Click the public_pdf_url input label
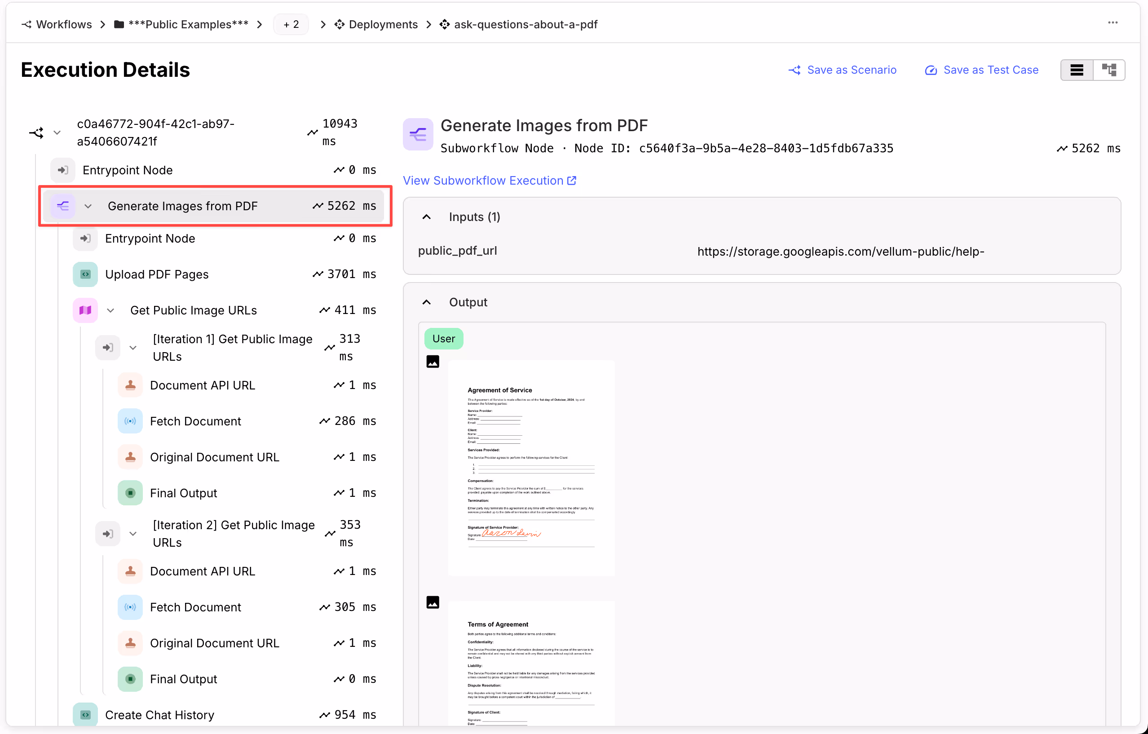The width and height of the screenshot is (1148, 734). click(458, 251)
